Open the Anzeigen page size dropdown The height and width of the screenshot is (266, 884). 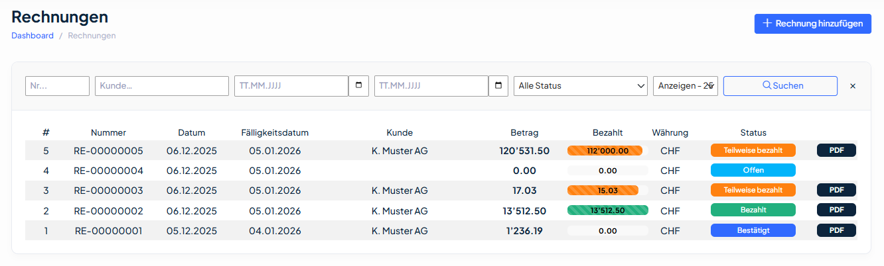(x=685, y=86)
